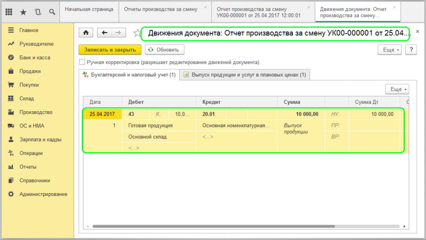Open the Производство section in sidebar
The height and width of the screenshot is (240, 426).
[x=36, y=112]
